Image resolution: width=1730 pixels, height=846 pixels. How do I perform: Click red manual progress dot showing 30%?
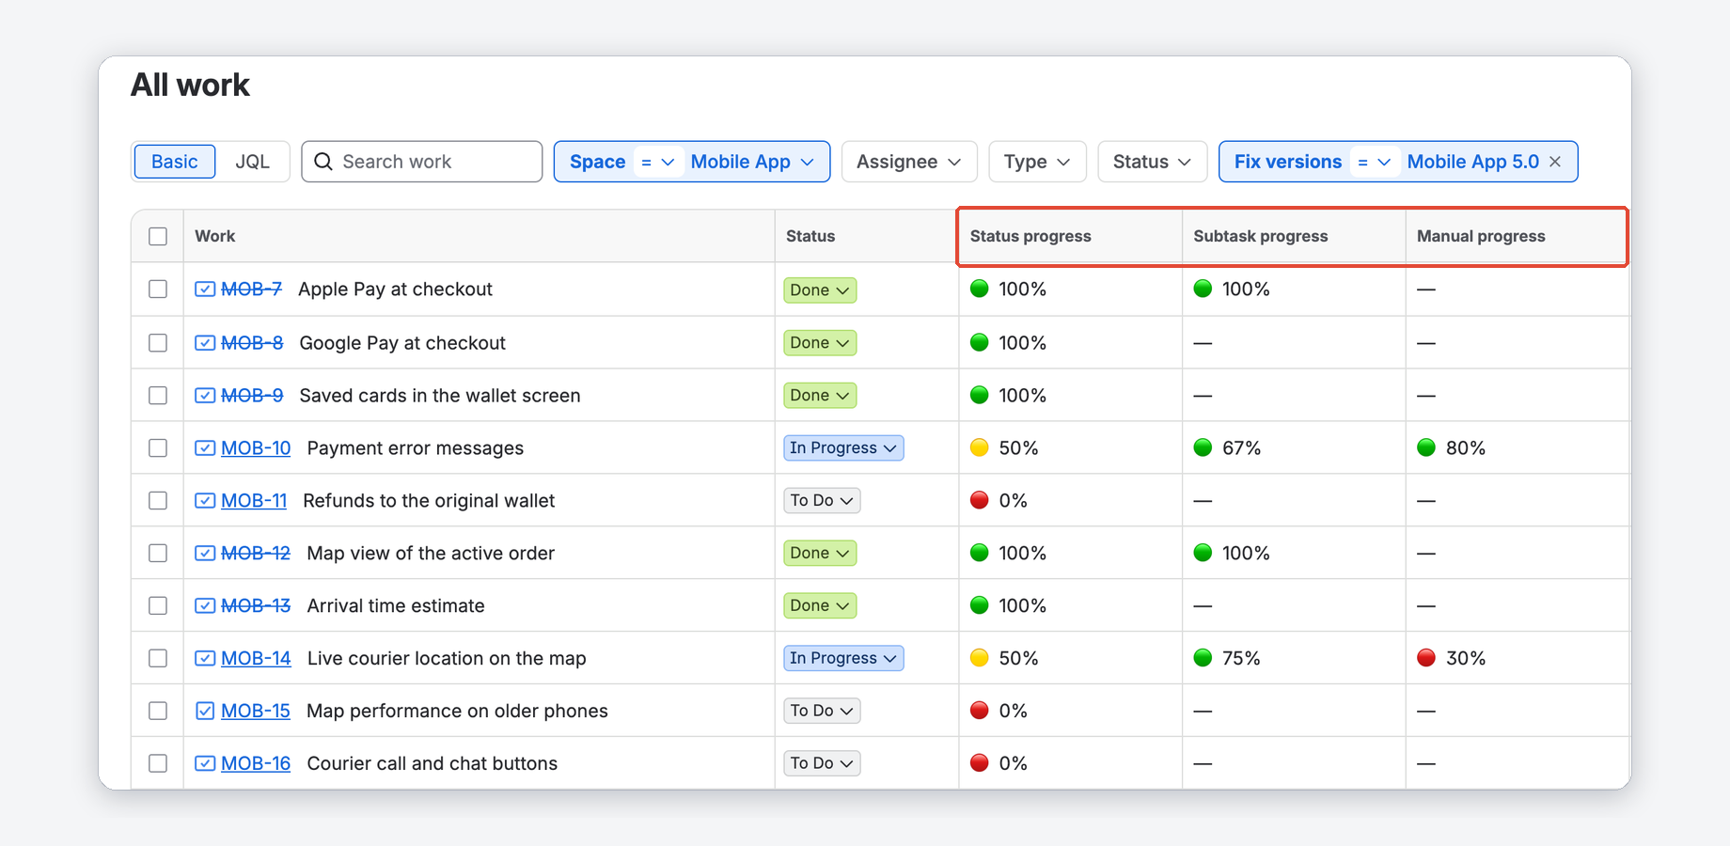[x=1426, y=658]
